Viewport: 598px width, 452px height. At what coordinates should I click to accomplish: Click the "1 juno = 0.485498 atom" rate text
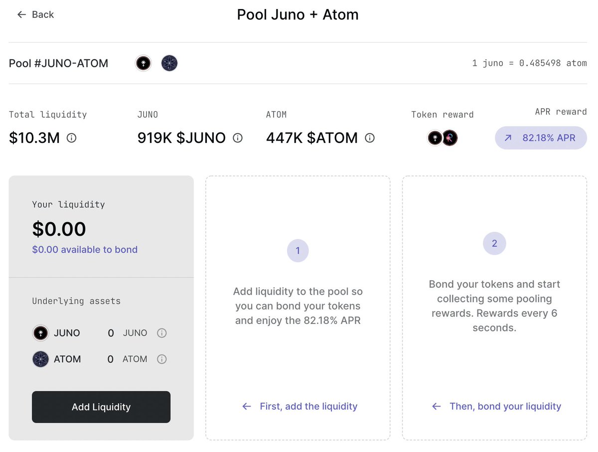(529, 63)
